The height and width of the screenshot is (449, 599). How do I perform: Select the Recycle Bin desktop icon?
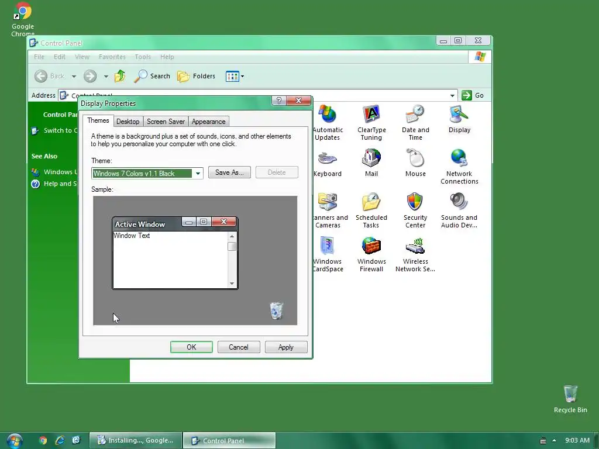pos(570,399)
